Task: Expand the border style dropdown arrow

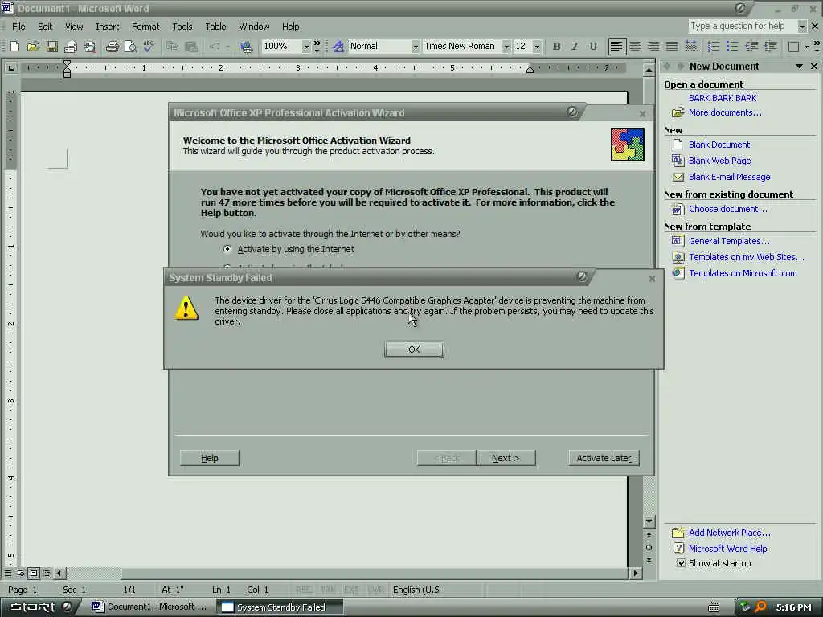Action: [x=805, y=47]
